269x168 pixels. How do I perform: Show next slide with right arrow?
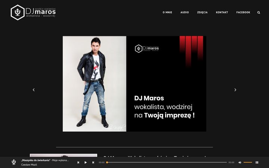click(235, 90)
